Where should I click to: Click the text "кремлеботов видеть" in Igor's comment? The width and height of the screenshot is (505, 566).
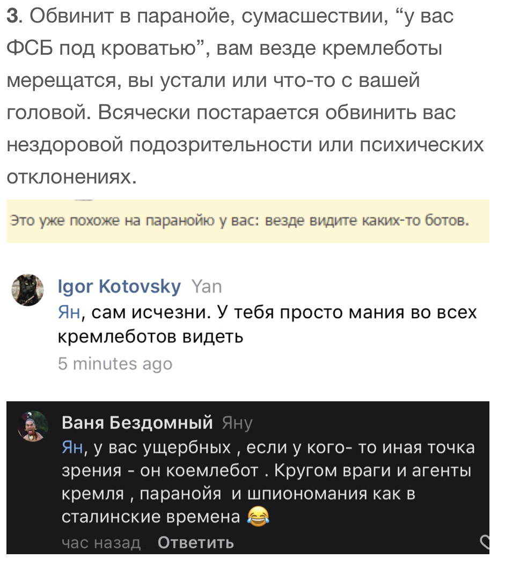(x=150, y=337)
